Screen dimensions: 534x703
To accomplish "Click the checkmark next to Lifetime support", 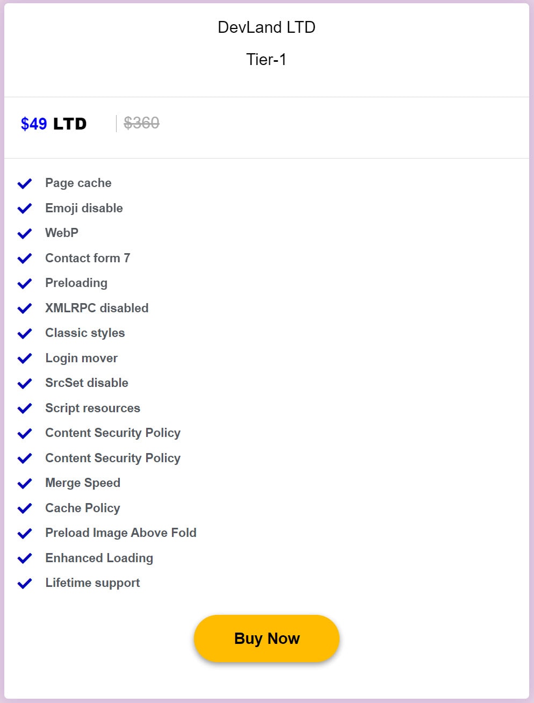I will [25, 583].
